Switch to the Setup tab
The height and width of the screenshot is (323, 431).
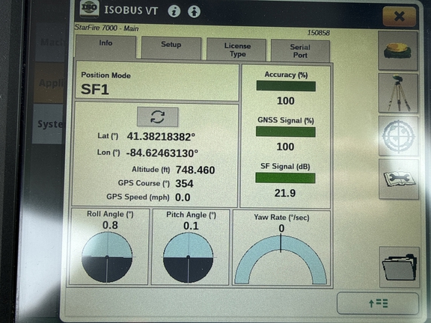[171, 48]
